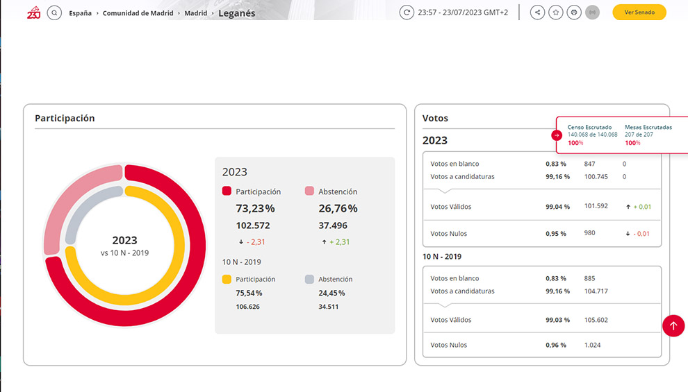Click the grey Abstención 2019 legend swatch
The width and height of the screenshot is (688, 392).
309,279
